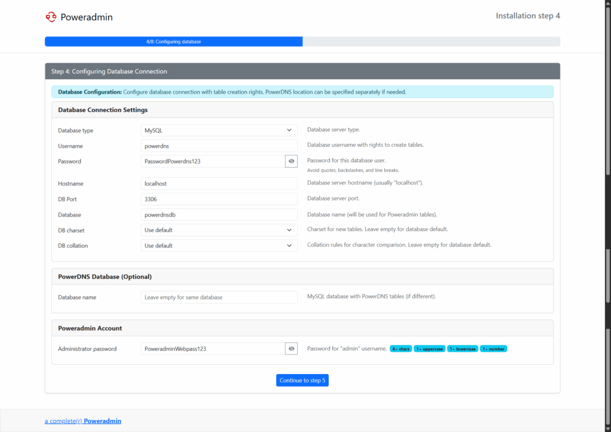
Task: Click 'Database server type.' help text
Action: click(x=334, y=129)
